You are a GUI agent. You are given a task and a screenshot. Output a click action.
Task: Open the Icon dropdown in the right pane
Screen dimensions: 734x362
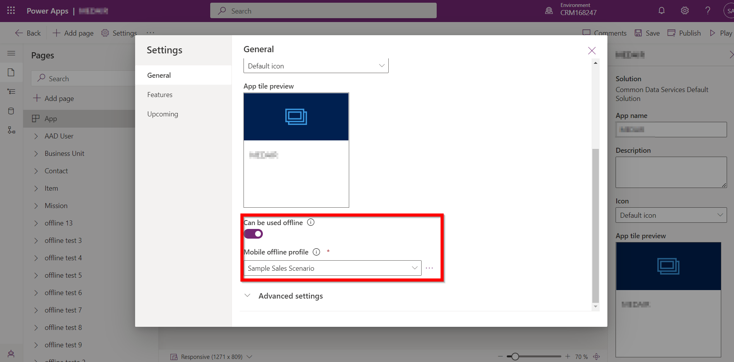(x=671, y=215)
